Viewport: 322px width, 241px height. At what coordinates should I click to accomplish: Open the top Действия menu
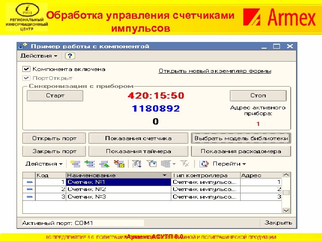click(39, 56)
